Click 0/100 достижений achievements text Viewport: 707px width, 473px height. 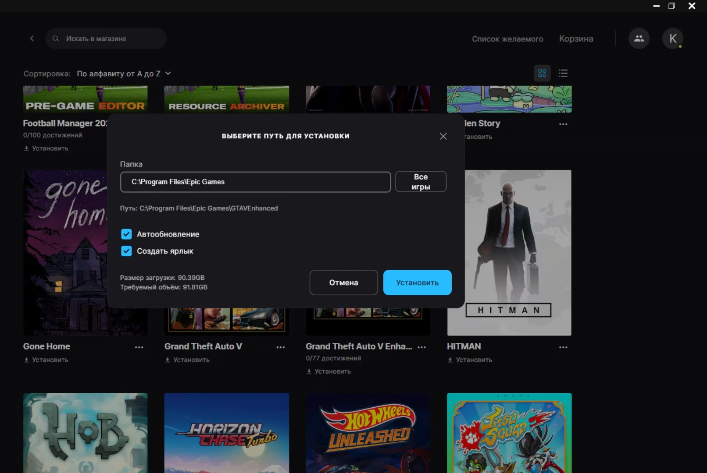[x=53, y=135]
